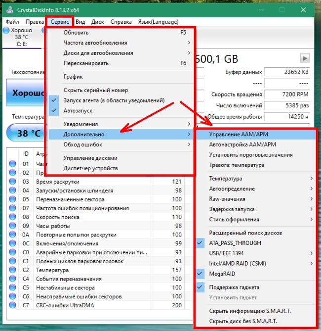Click status orb of Скорость поиска row
This screenshot has width=321, height=331.
click(13, 217)
